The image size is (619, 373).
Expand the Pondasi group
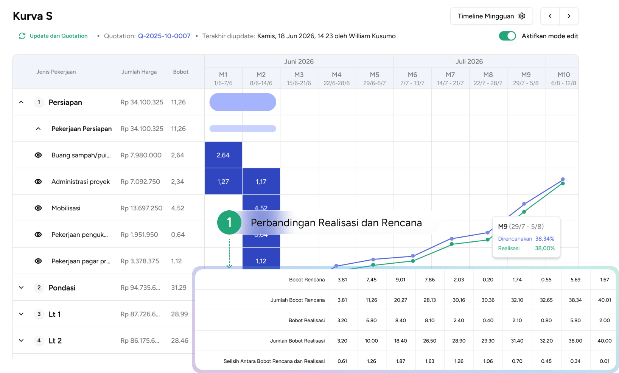pyautogui.click(x=21, y=288)
